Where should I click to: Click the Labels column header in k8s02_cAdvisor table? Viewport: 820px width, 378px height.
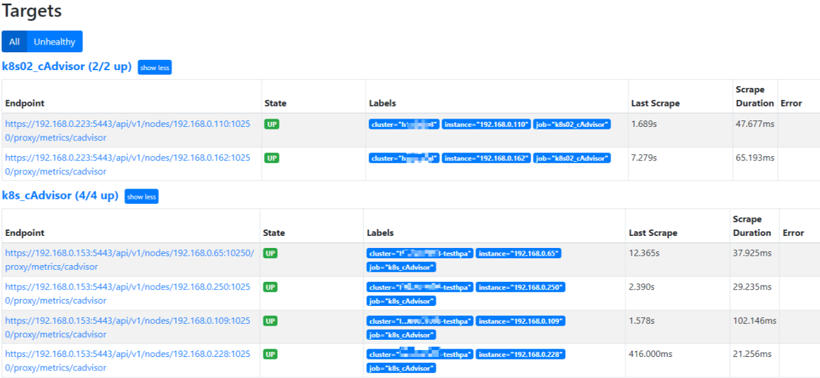(x=383, y=103)
